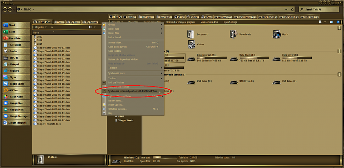344x168 pixels.
Task: Refresh the This PC address bar
Action: pyautogui.click(x=293, y=10)
